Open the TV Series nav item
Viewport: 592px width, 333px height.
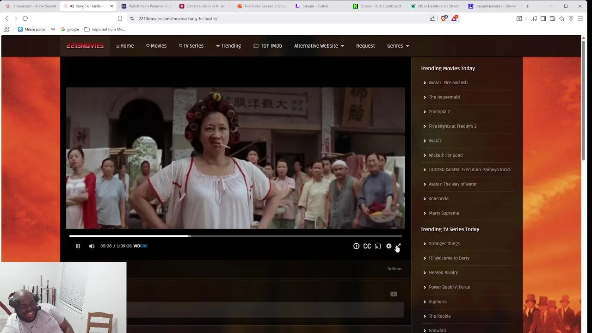[191, 46]
